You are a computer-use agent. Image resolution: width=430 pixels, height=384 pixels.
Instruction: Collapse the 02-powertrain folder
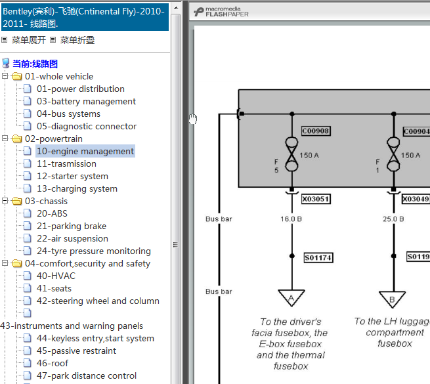[x=5, y=139]
